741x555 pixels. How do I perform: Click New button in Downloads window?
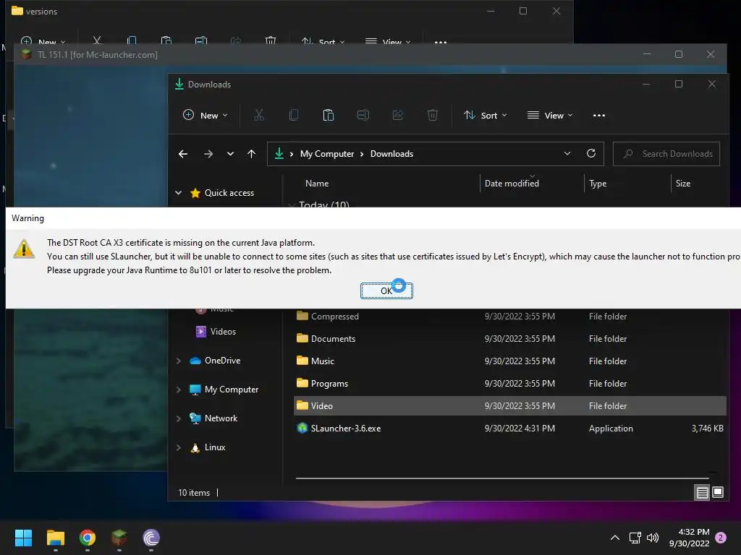click(x=205, y=115)
